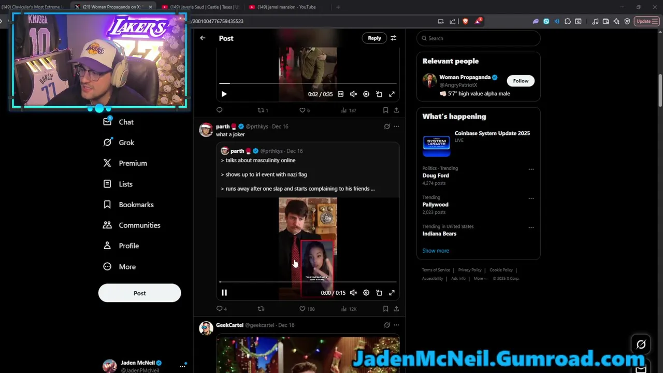View analytics showing 137 views
663x373 pixels.
(x=348, y=110)
